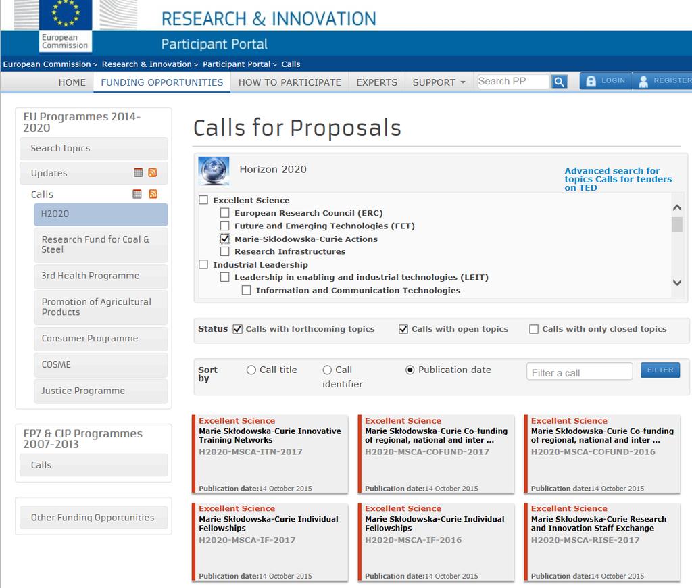Open the SUPPORT dropdown menu
Viewport: 692px width, 588px height.
click(439, 82)
